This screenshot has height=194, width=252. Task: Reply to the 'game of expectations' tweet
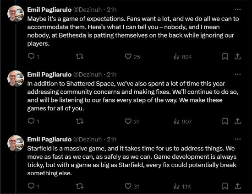(x=33, y=56)
